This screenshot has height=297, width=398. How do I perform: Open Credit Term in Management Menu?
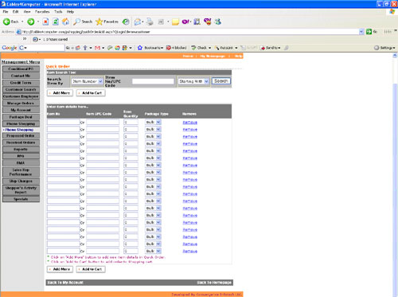point(21,83)
